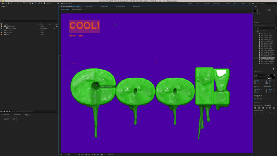
Task: Select the Horizontal Type tool in toolbar
Action: (36, 3)
